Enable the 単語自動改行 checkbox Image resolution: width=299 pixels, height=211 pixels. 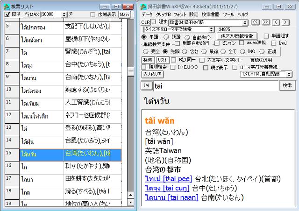click(x=178, y=43)
